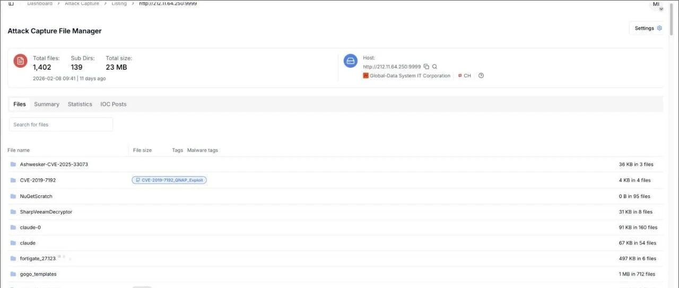Sort by the File size column header
Image resolution: width=679 pixels, height=288 pixels.
[x=142, y=150]
